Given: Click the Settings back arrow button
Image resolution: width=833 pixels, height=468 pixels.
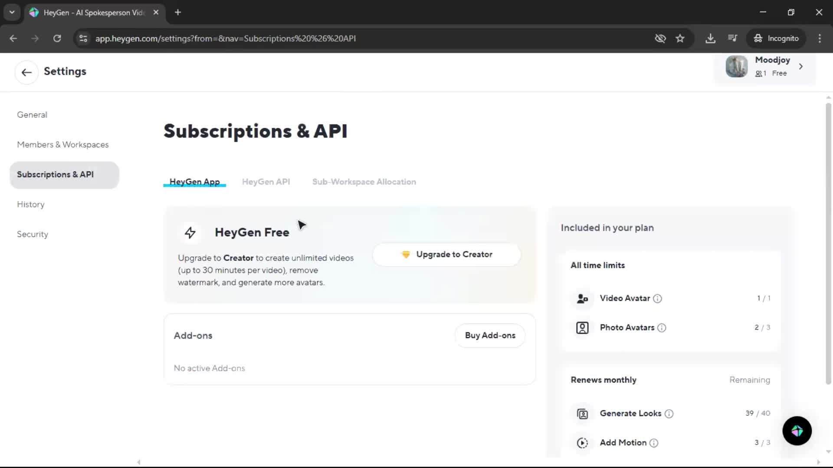Looking at the screenshot, I should click(x=26, y=72).
